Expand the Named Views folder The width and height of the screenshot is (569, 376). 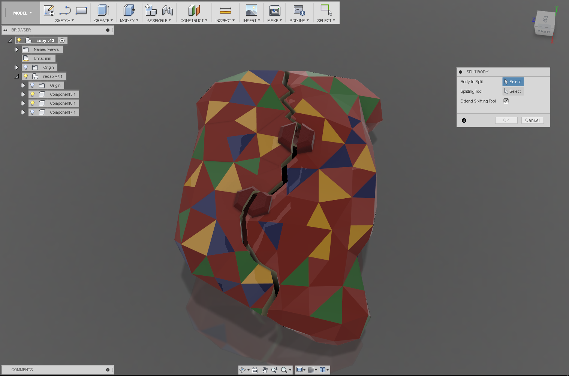(x=16, y=49)
